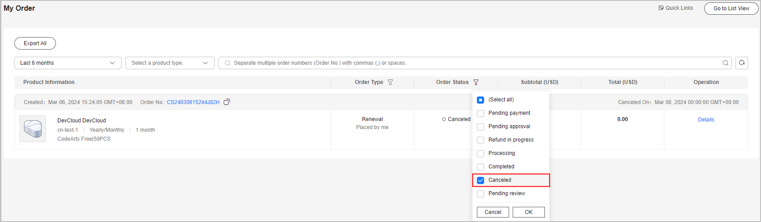Screen dimensions: 761x222
Task: Click the search magnifier icon
Action: pos(726,63)
